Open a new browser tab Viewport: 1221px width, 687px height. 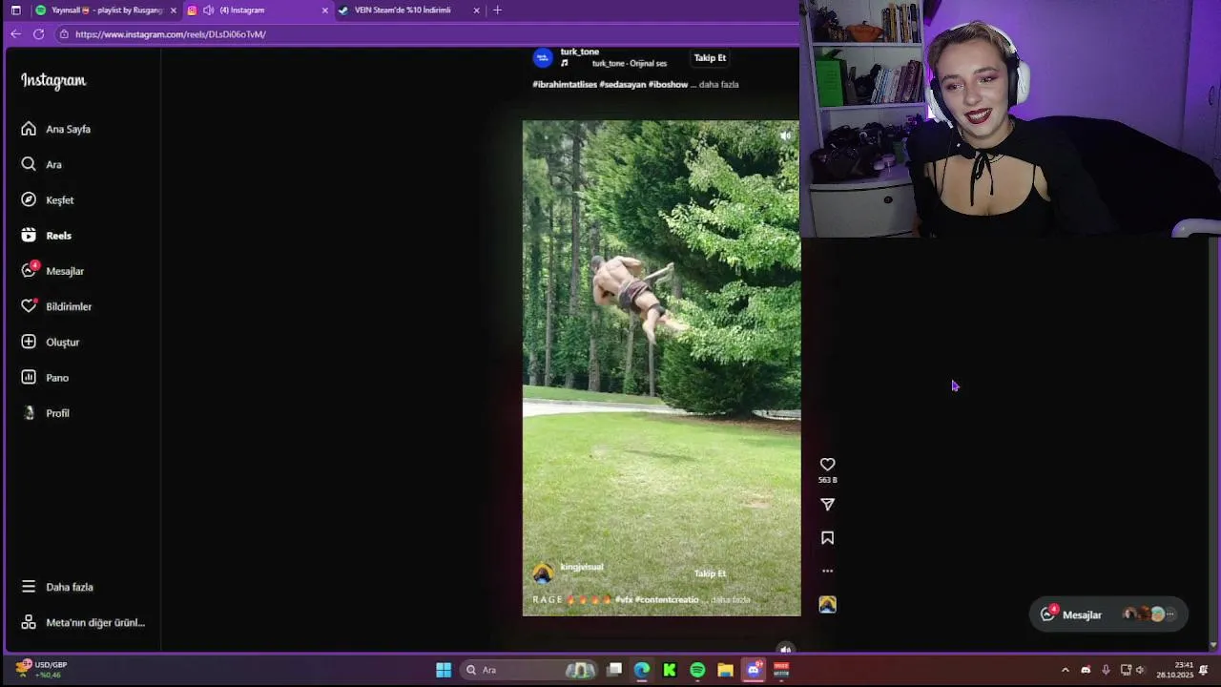pos(497,10)
